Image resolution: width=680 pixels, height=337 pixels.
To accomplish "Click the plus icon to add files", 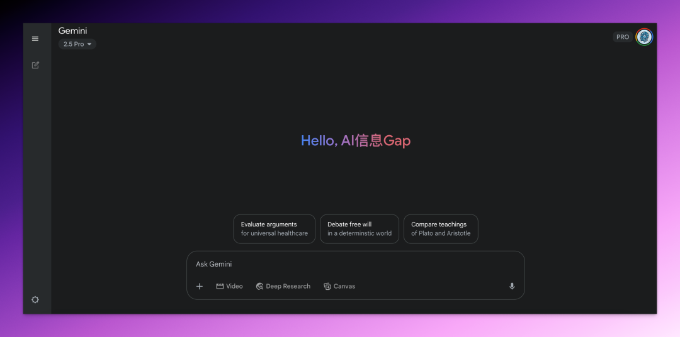I will pos(200,286).
